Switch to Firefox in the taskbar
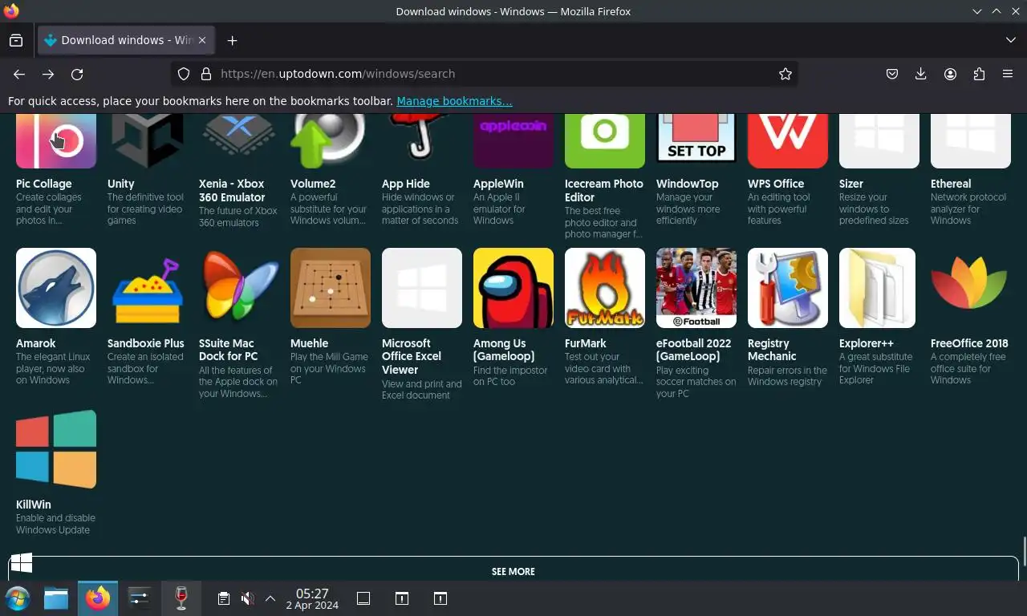Screen dimensions: 1027x616 coord(98,598)
